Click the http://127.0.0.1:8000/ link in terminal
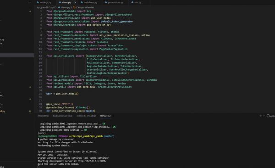 (x=92, y=161)
